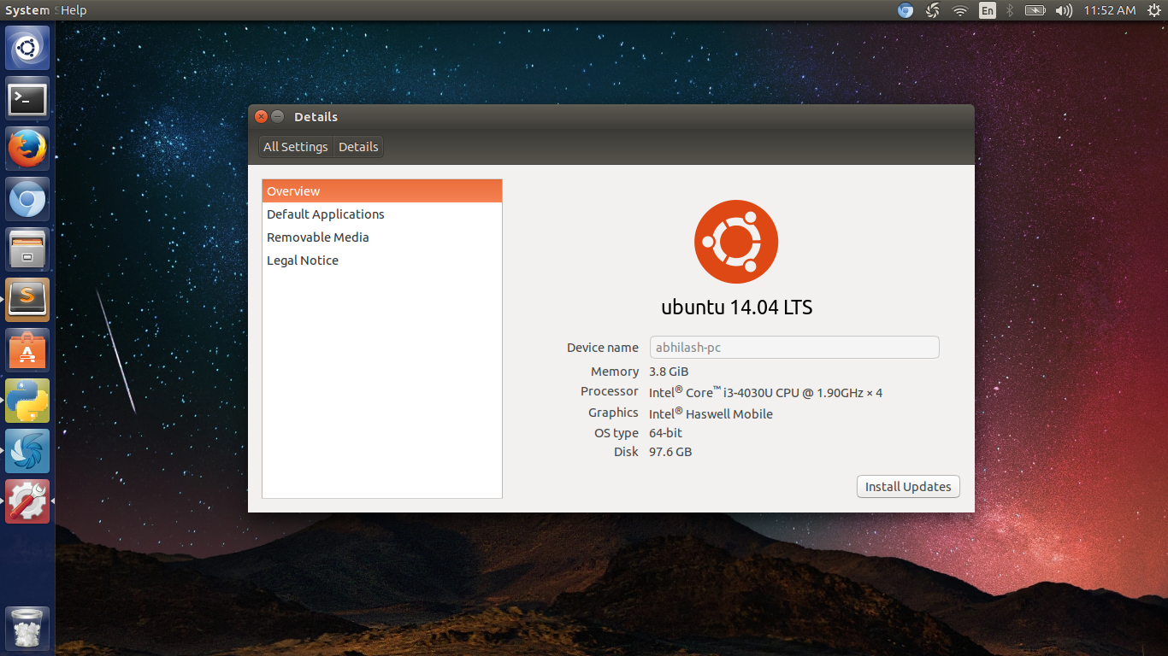Select Legal Notice in the sidebar

[382, 261]
